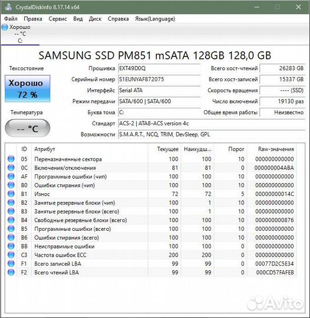
Task: Click raw value 00077D2C5E34
Action: tap(275, 264)
